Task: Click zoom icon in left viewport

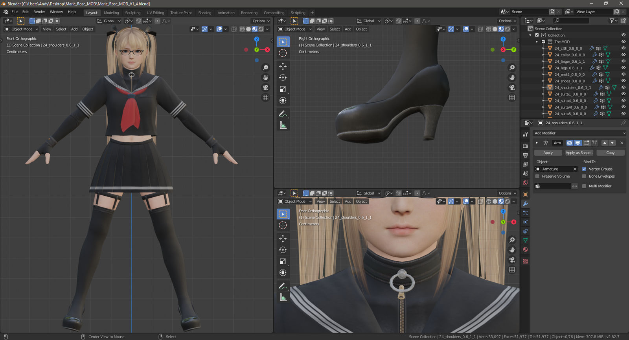Action: coord(265,68)
